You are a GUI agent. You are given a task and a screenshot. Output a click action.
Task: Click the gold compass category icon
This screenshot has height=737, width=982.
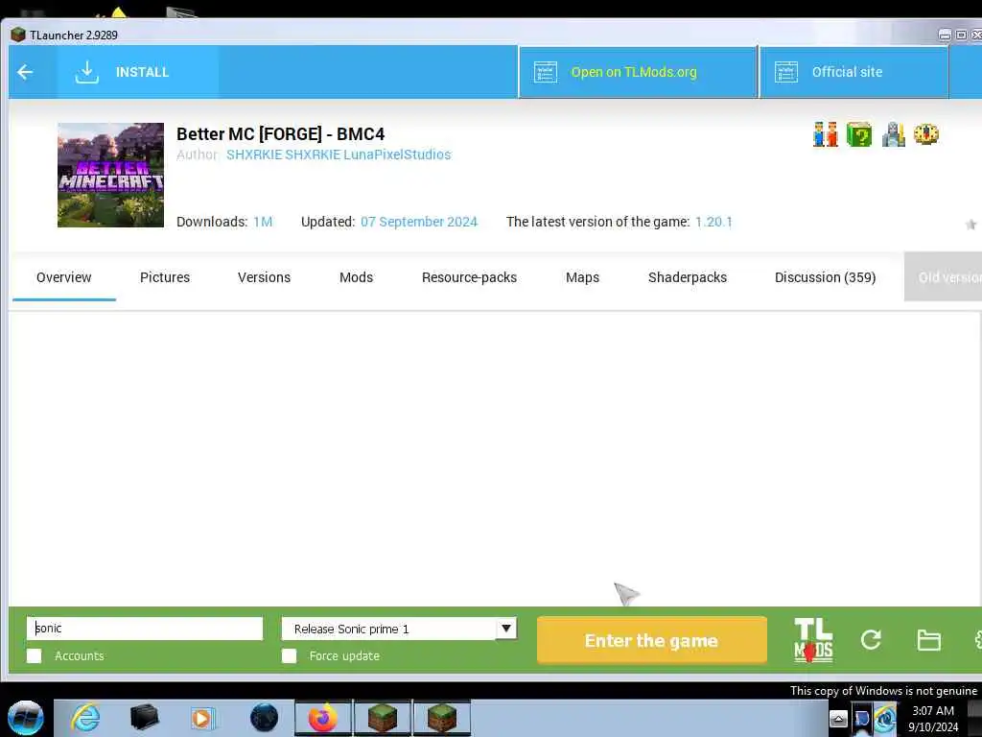click(926, 134)
